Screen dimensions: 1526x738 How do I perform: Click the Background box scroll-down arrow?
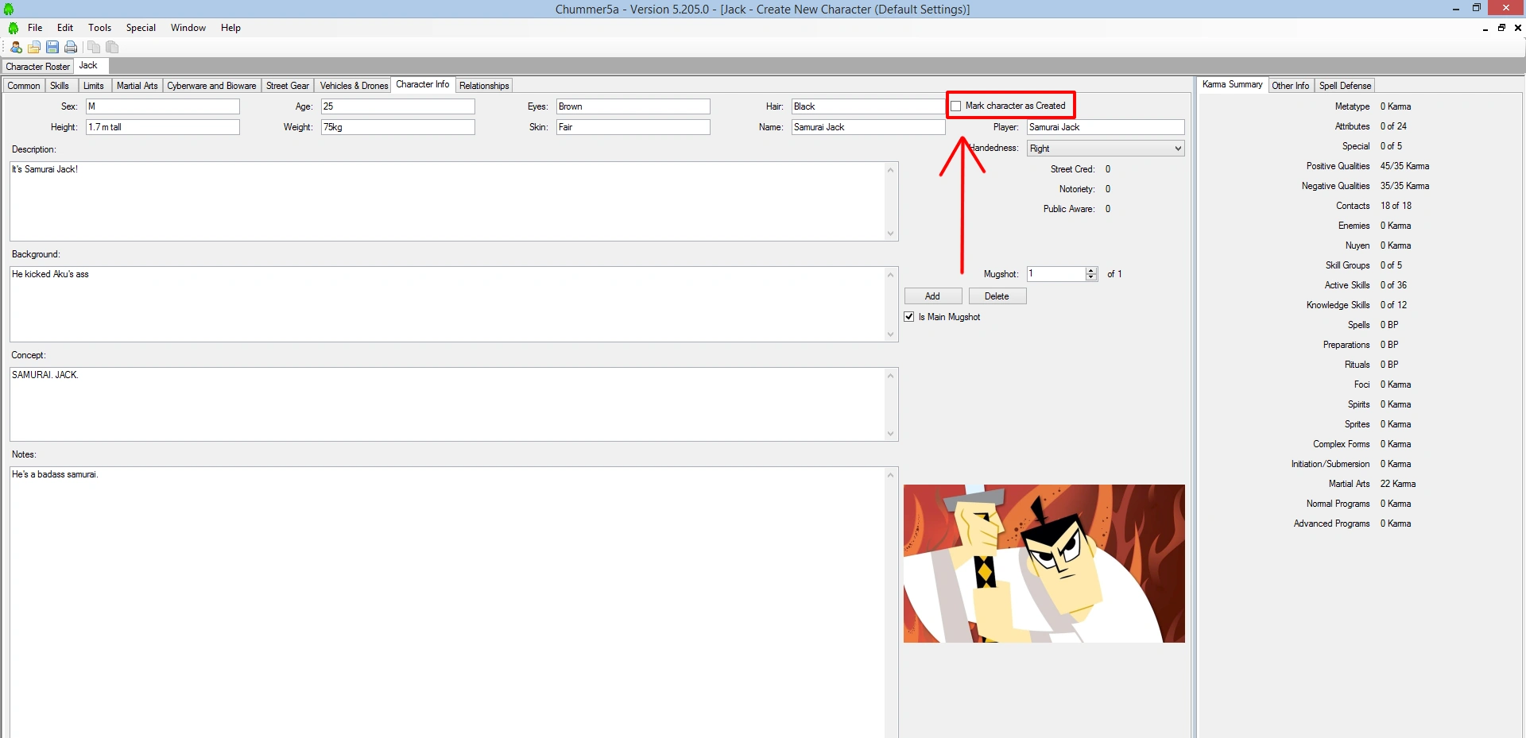point(891,334)
